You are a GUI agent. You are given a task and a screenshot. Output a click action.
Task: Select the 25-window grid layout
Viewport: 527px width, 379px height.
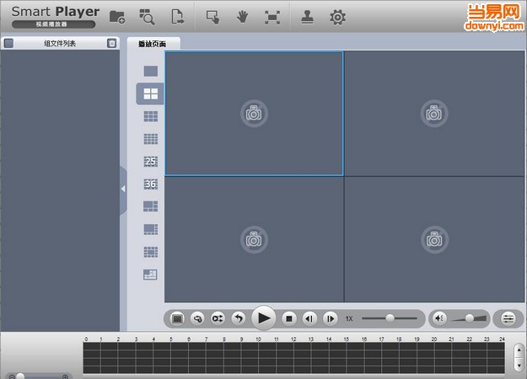click(x=150, y=162)
